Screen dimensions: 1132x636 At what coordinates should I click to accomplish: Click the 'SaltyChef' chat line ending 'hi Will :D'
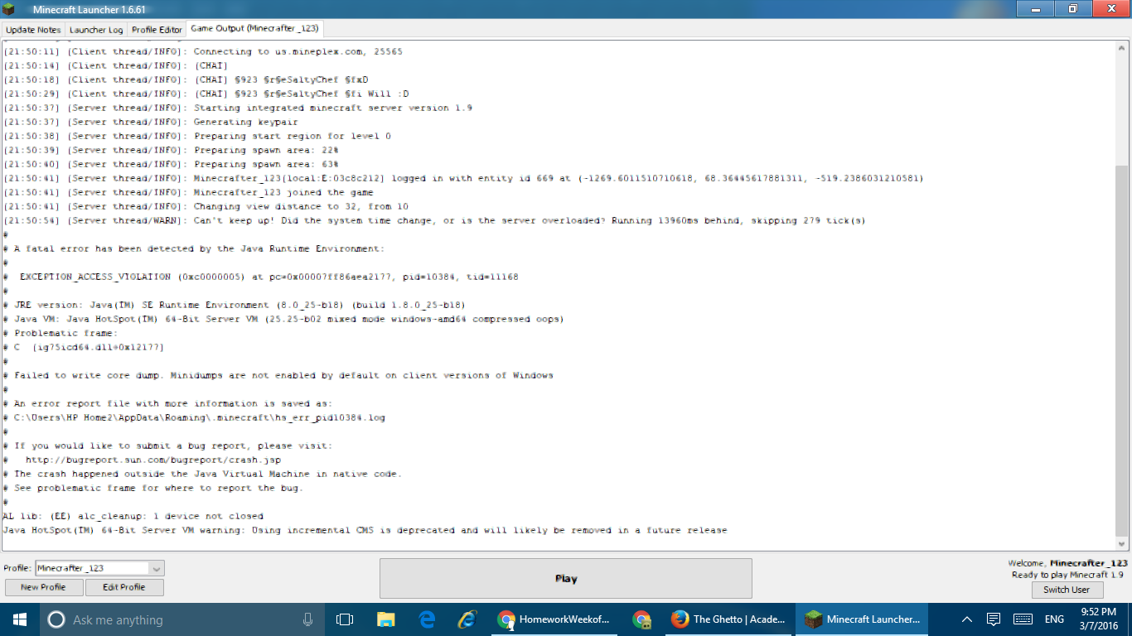click(x=206, y=94)
